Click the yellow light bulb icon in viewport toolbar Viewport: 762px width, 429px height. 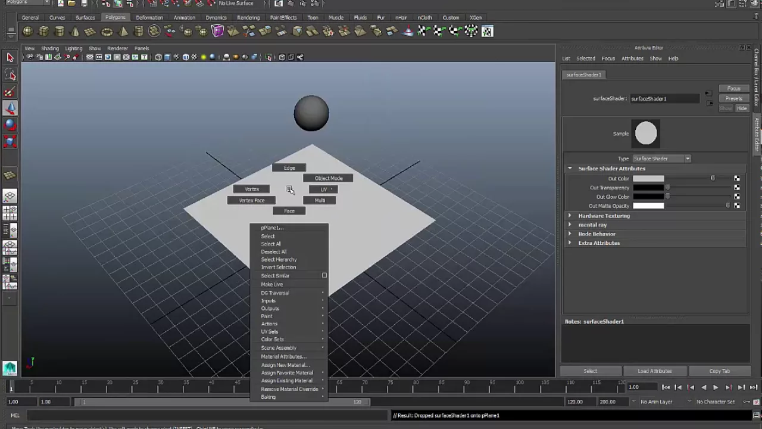[x=204, y=57]
